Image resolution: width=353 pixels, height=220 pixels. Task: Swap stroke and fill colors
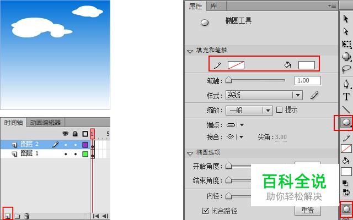[x=346, y=192]
